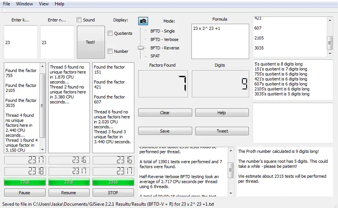The width and height of the screenshot is (338, 208).
Task: Click the third green progress bar
Action: (x=113, y=182)
